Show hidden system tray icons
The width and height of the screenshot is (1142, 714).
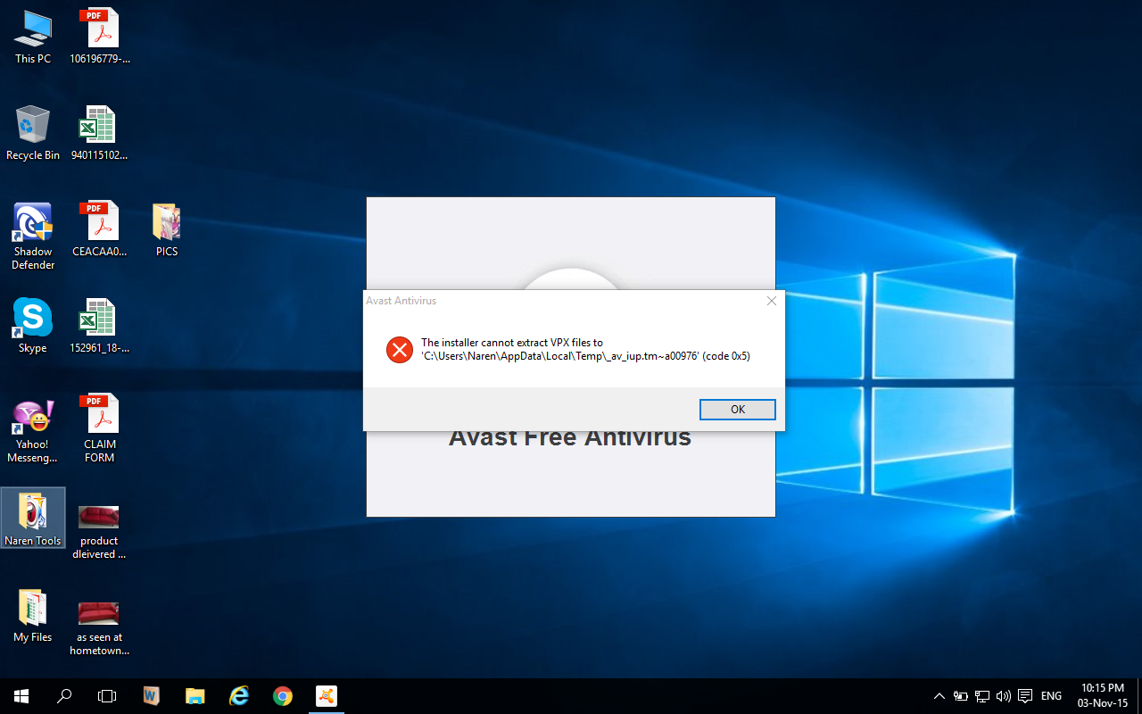[939, 696]
